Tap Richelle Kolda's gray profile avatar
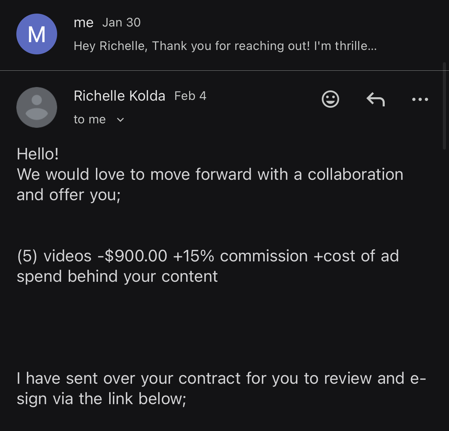Screen dimensions: 449x431 click(37, 107)
